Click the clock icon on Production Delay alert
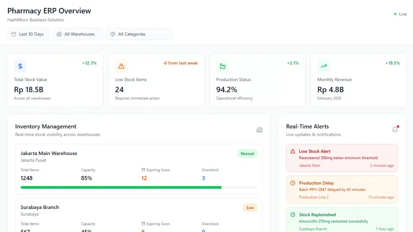413x232 pixels. coord(293,183)
